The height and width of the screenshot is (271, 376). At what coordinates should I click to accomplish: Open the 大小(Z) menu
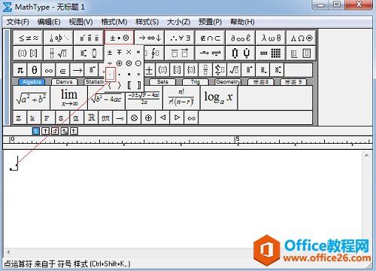tap(178, 22)
